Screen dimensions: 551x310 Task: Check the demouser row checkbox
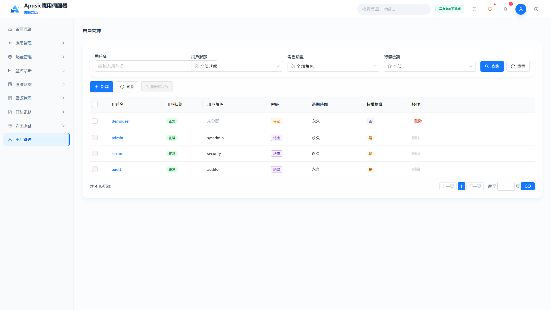pos(95,121)
